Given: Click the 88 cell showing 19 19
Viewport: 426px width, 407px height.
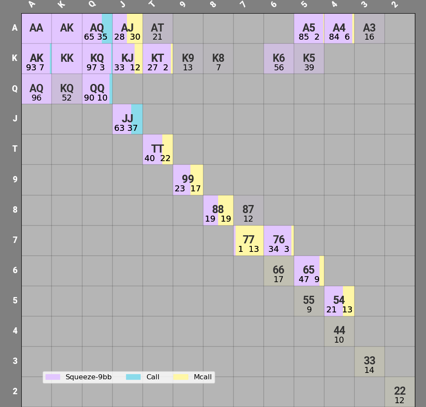Looking at the screenshot, I should point(218,210).
